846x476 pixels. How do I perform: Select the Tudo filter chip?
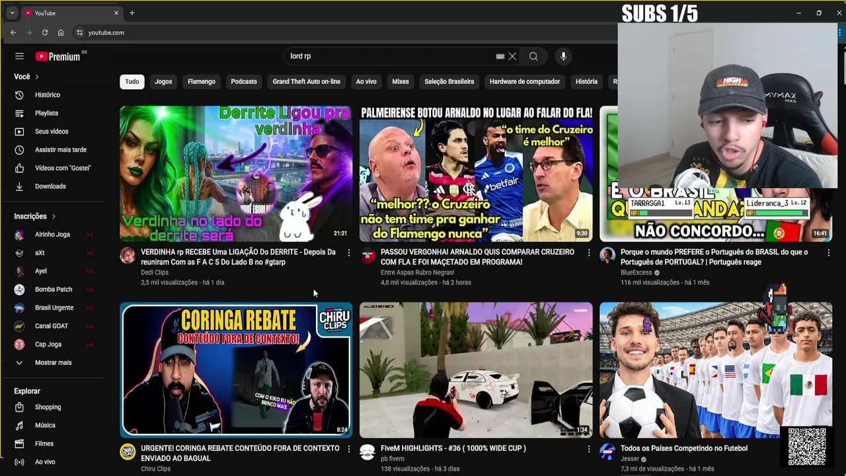click(x=132, y=81)
